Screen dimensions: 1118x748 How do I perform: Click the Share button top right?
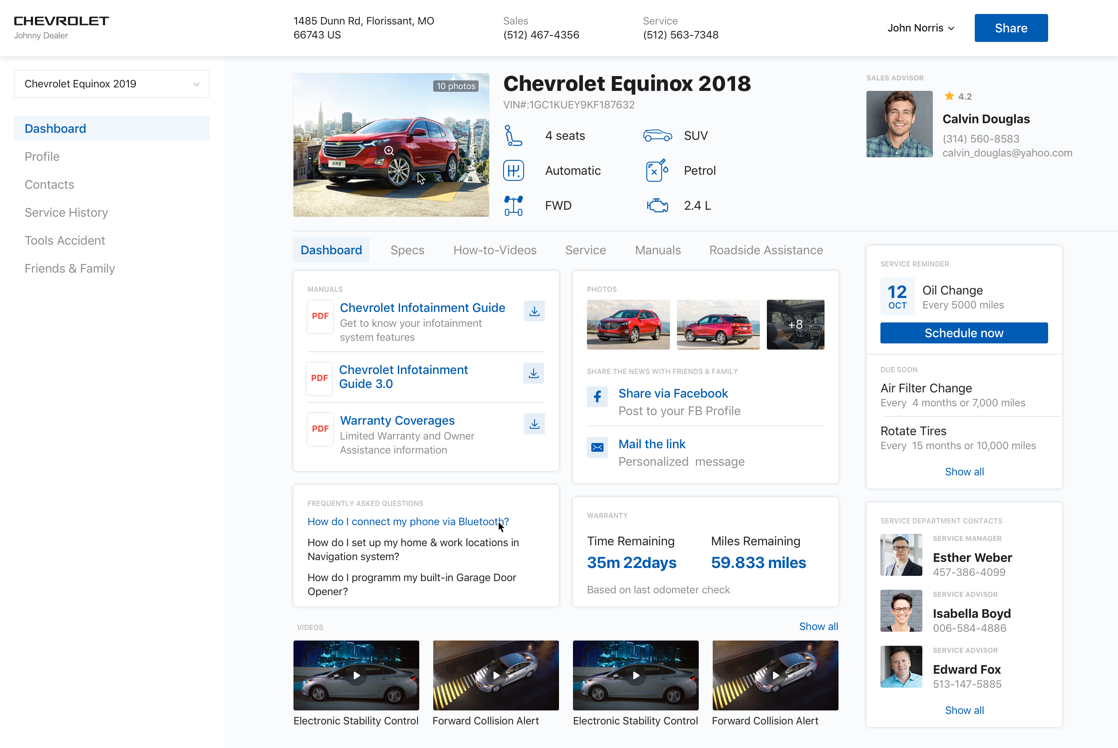[1011, 28]
